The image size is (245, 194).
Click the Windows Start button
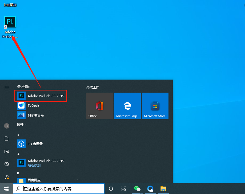point(6,189)
